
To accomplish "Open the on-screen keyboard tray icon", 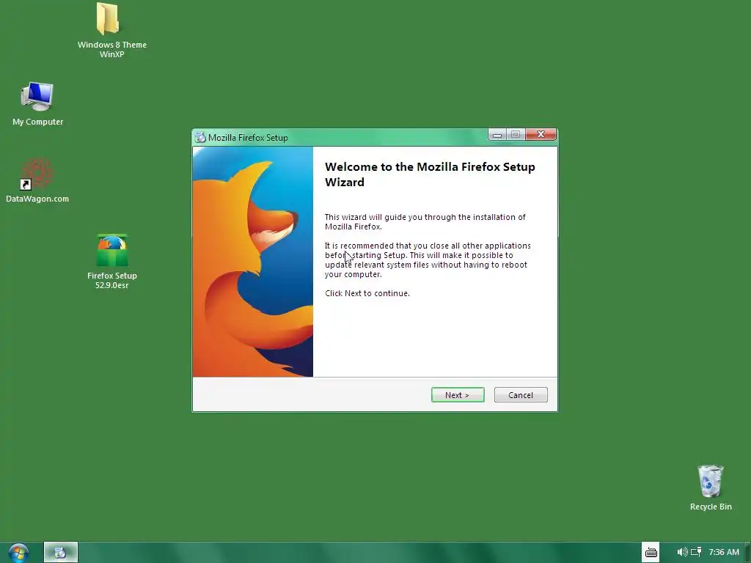I will pos(651,553).
